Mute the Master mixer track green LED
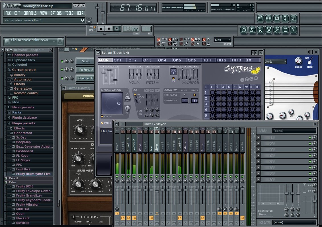The image size is (322, 227). pyautogui.click(x=117, y=177)
